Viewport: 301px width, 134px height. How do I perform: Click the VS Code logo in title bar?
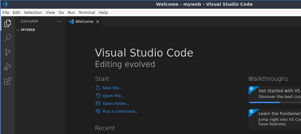click(5, 4)
